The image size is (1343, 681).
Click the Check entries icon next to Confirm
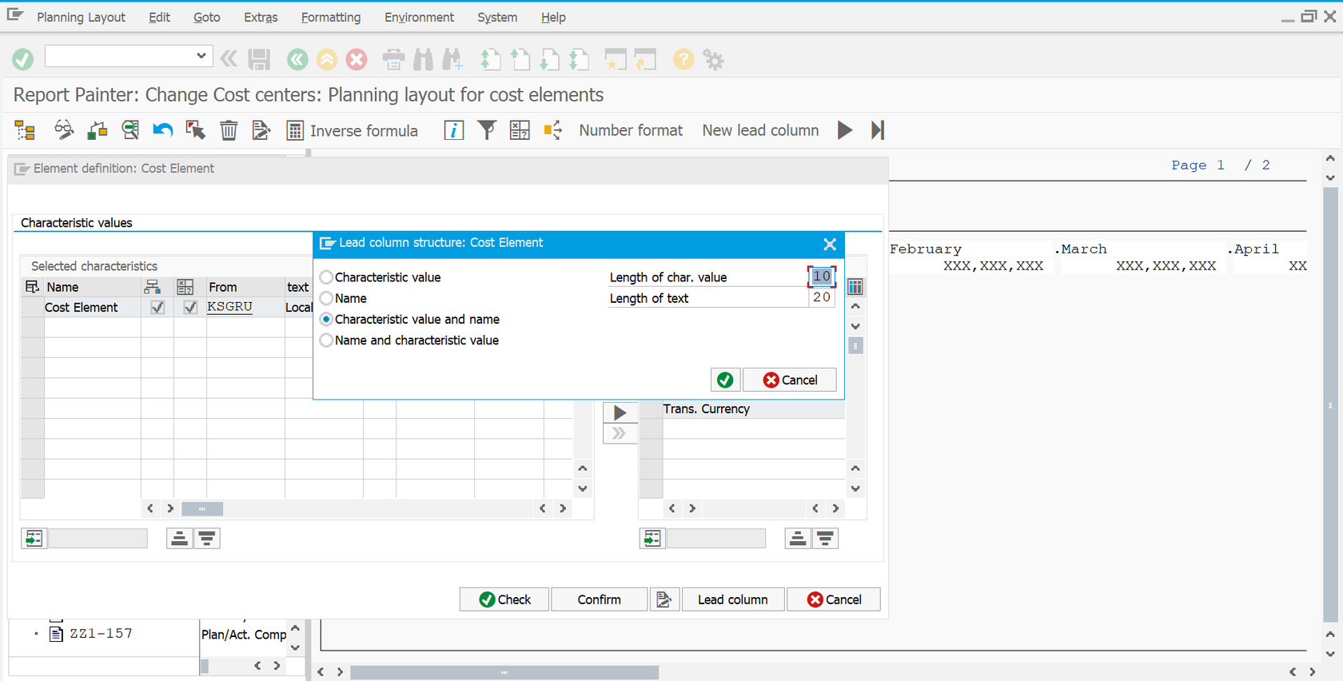click(664, 599)
